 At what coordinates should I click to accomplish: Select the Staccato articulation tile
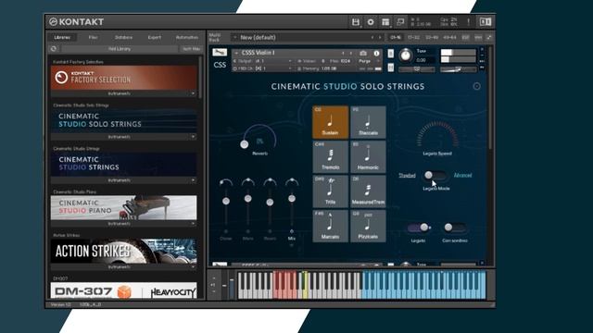[368, 122]
